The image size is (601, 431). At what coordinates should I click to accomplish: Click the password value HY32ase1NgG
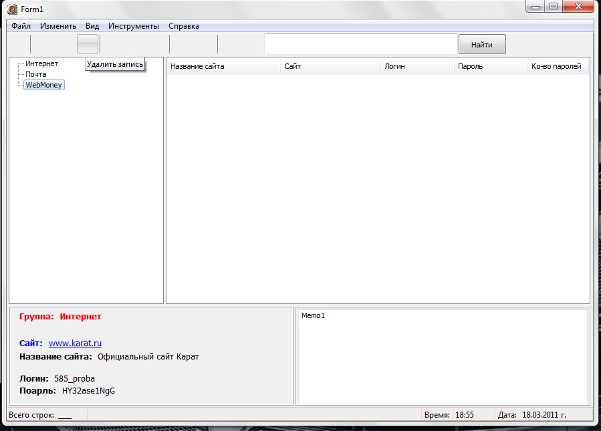(x=88, y=391)
